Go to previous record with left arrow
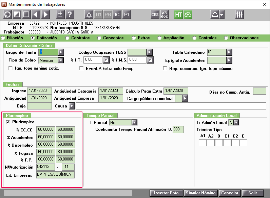 [x=36, y=15]
